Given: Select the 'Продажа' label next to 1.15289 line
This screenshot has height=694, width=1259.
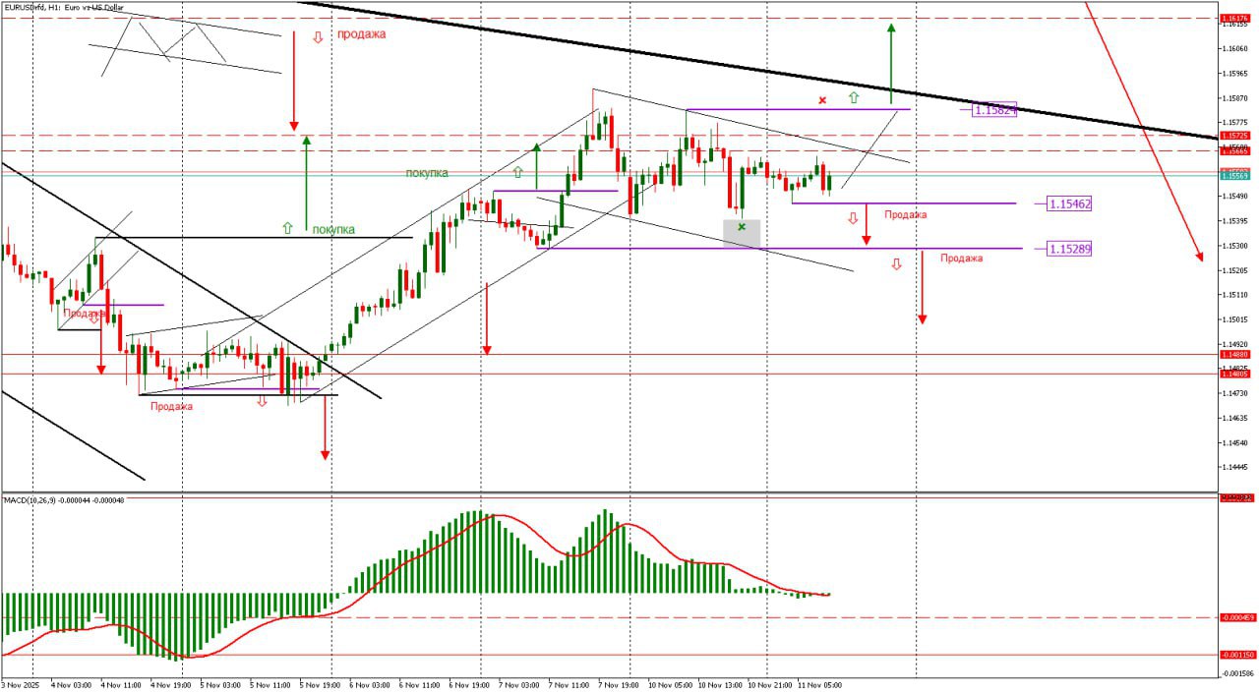Looking at the screenshot, I should pyautogui.click(x=961, y=259).
